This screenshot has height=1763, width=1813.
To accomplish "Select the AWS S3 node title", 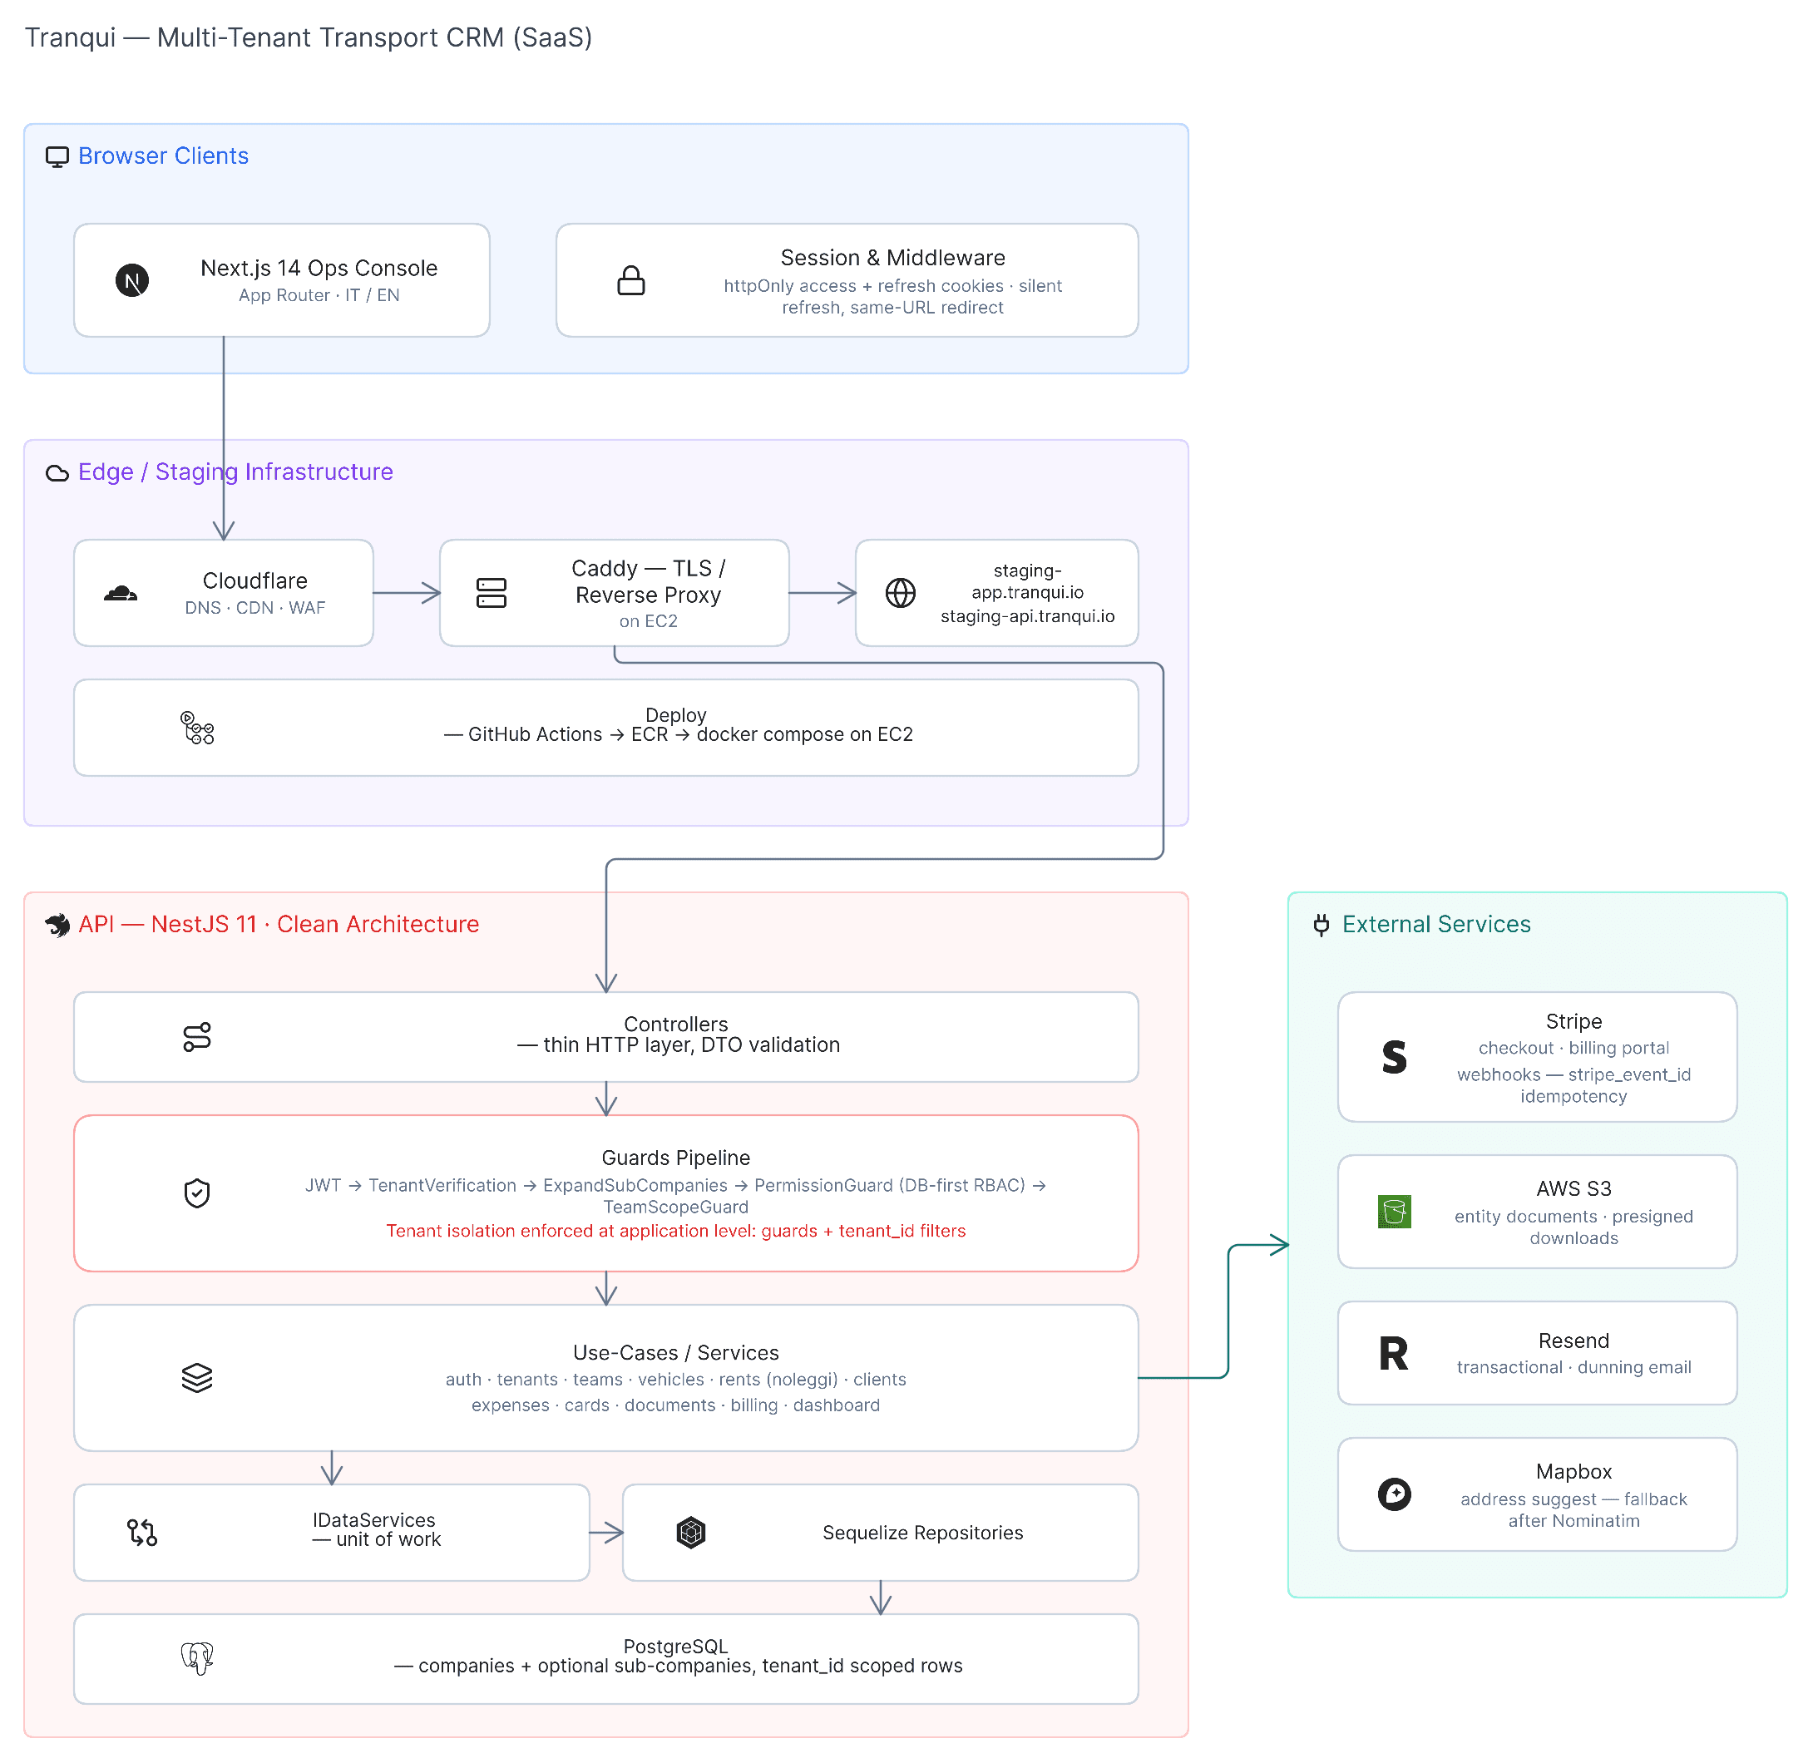I will (1574, 1189).
